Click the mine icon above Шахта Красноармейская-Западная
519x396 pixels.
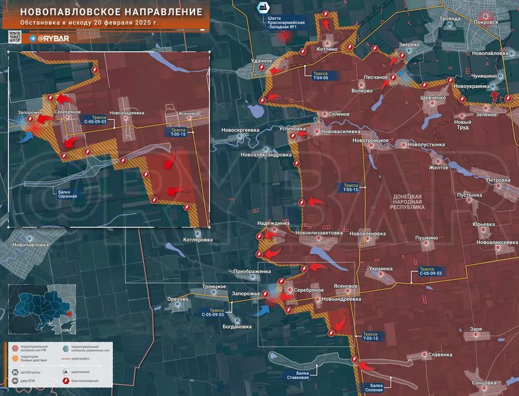tap(262, 8)
